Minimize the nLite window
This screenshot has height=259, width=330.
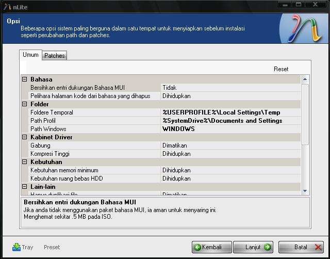point(285,5)
